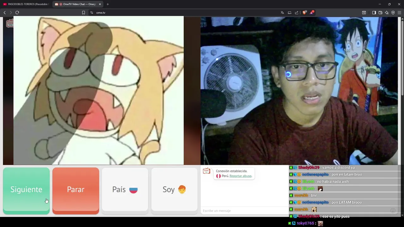Open the Soy gender selector
404x227 pixels.
(x=174, y=189)
